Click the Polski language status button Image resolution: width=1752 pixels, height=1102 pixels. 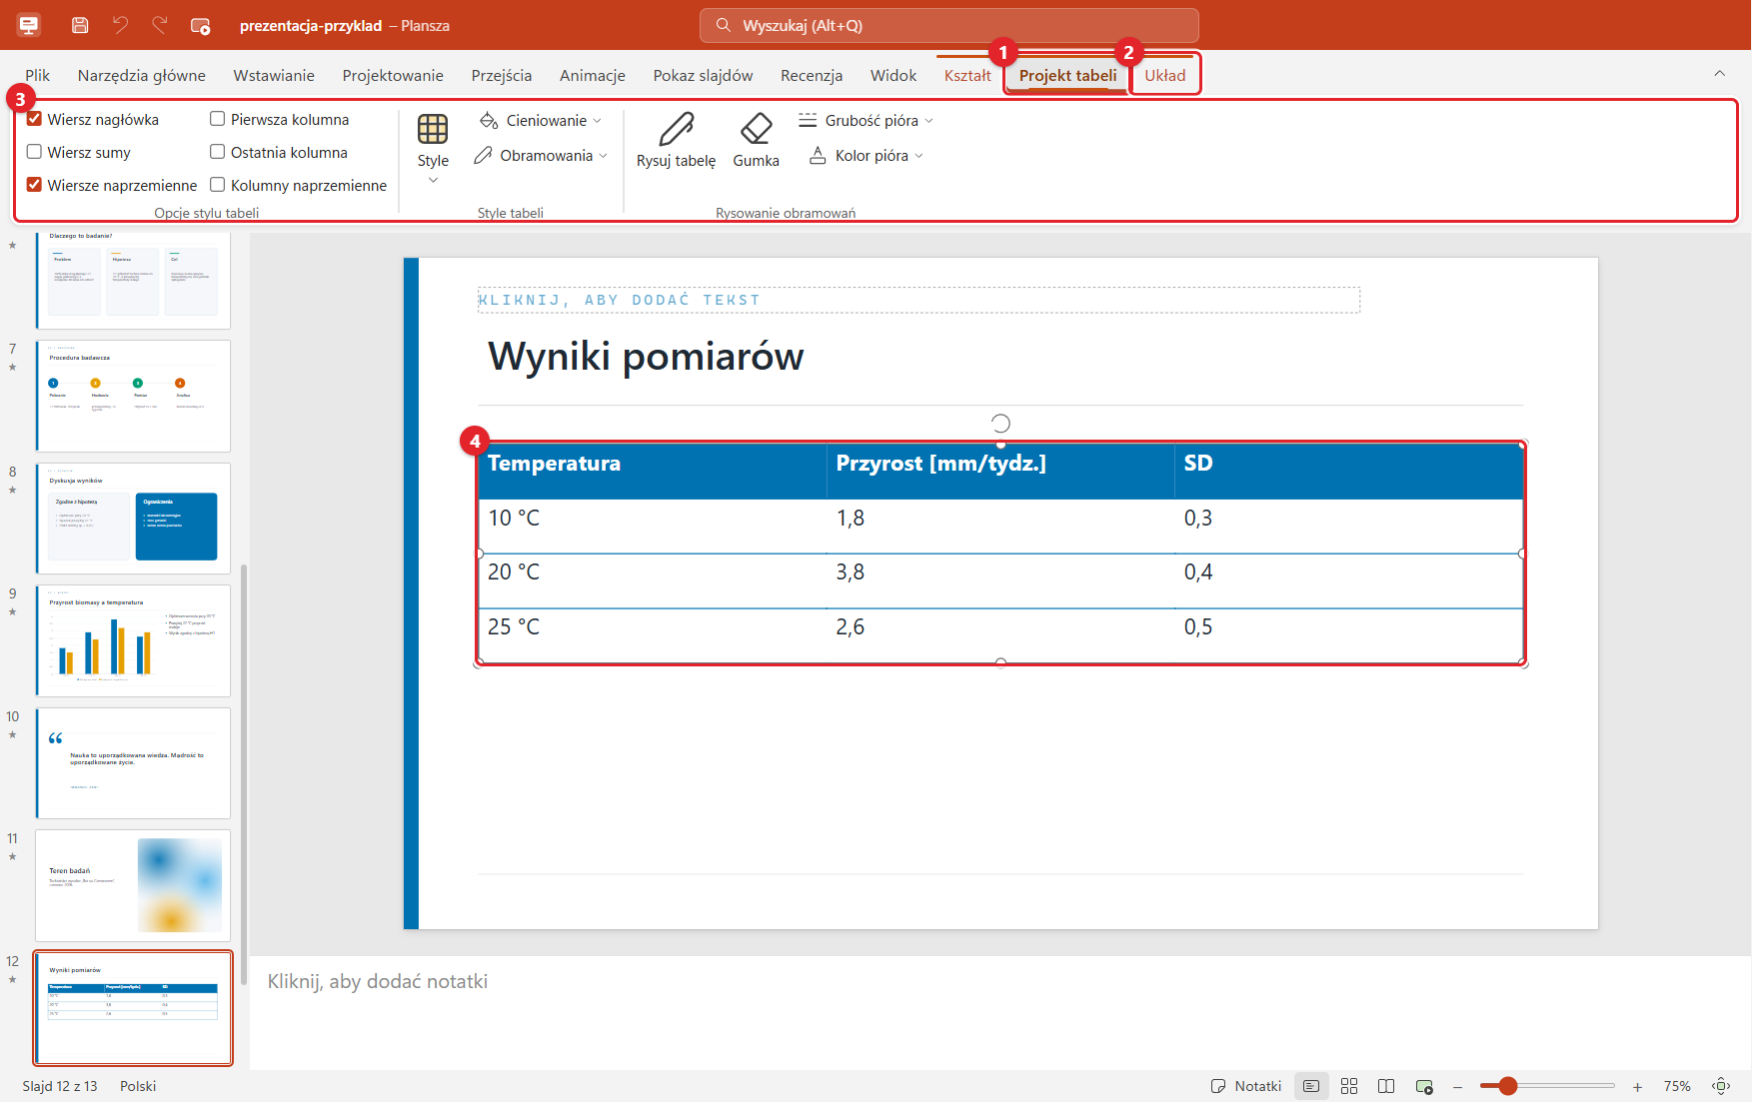(x=138, y=1086)
